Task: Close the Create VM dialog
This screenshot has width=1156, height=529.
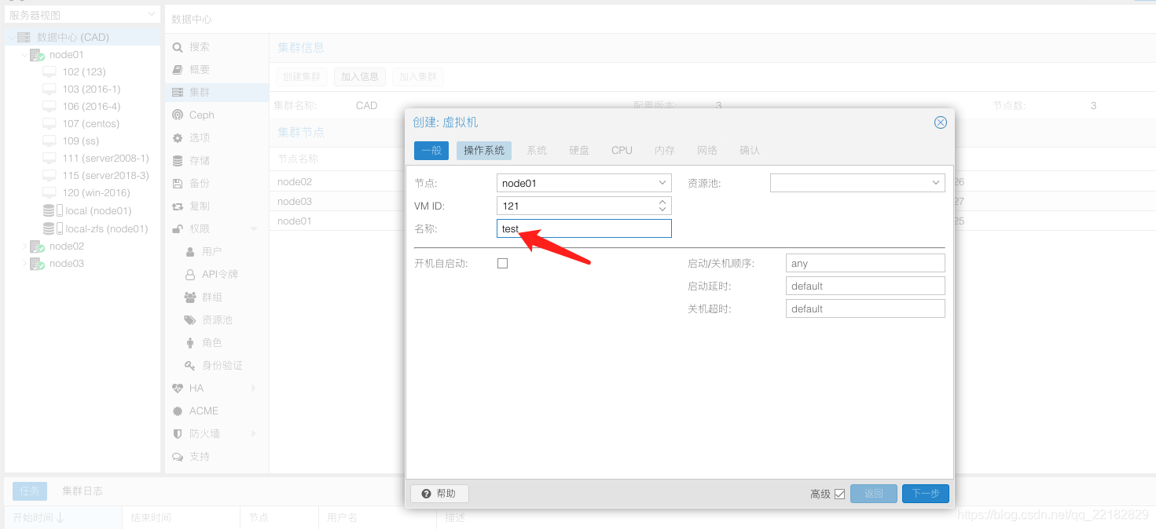Action: [940, 122]
